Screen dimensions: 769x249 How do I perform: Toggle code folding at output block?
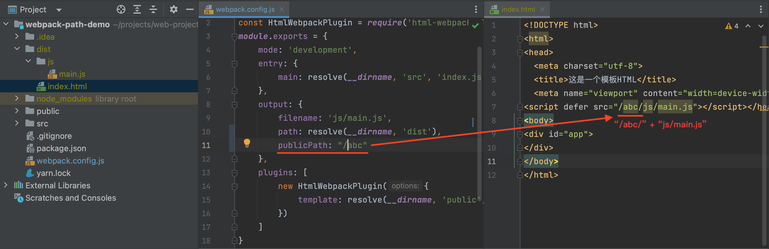(x=235, y=105)
